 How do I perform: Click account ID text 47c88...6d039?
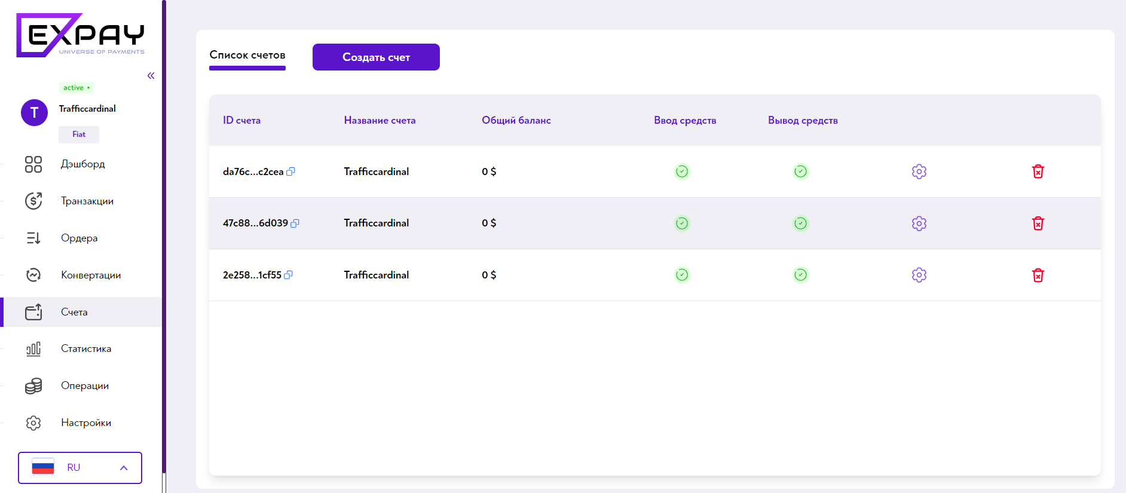tap(255, 223)
